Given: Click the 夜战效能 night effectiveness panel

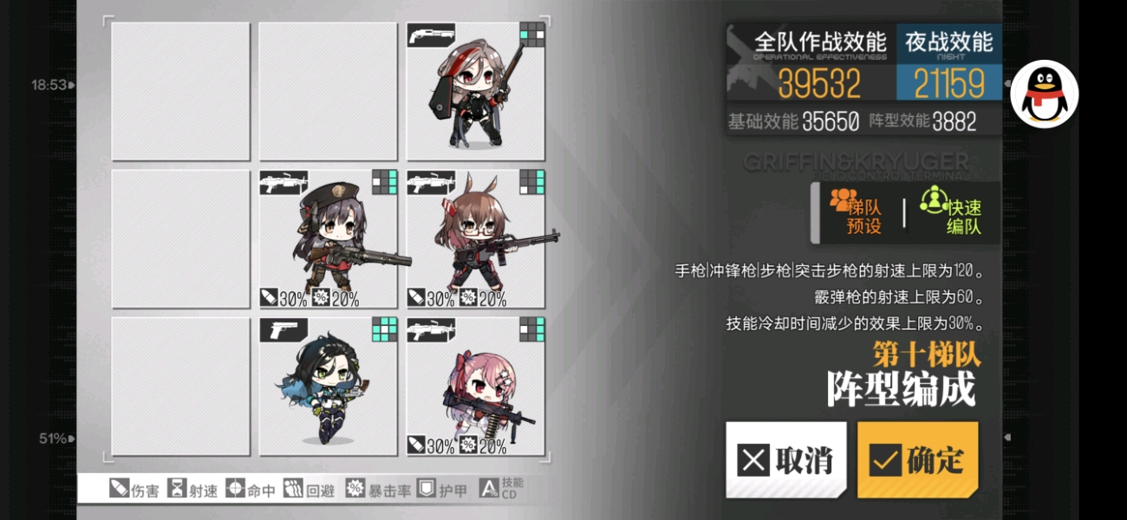Looking at the screenshot, I should pos(948,64).
